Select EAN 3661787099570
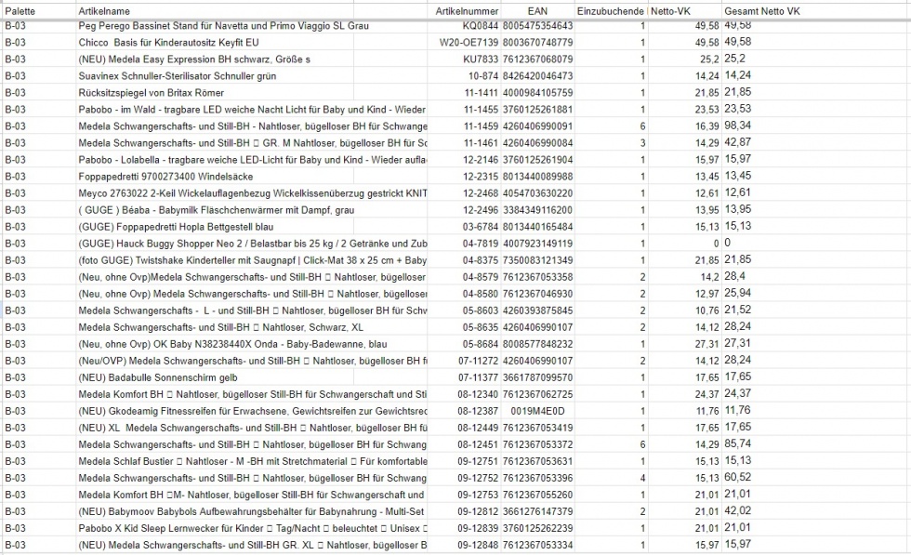 tap(537, 377)
